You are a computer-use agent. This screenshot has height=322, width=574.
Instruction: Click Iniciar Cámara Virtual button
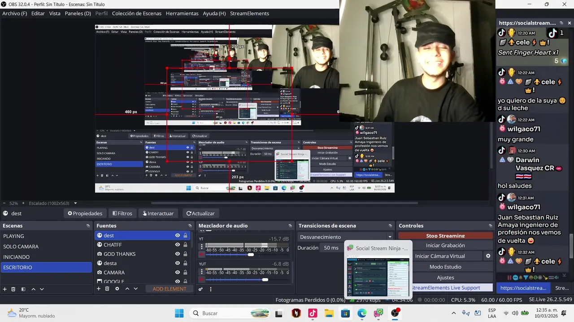[440, 256]
